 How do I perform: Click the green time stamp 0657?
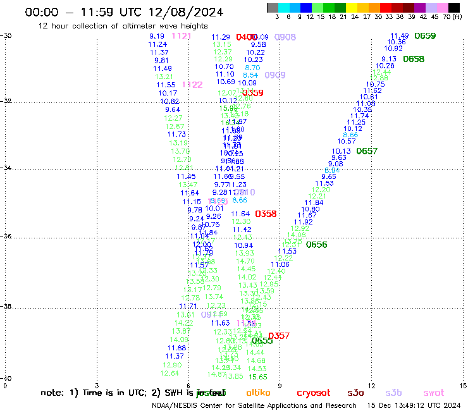click(367, 151)
